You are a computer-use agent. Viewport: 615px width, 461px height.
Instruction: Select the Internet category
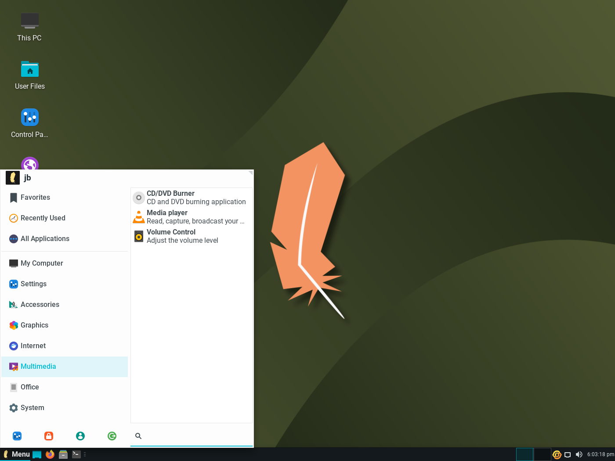65,346
